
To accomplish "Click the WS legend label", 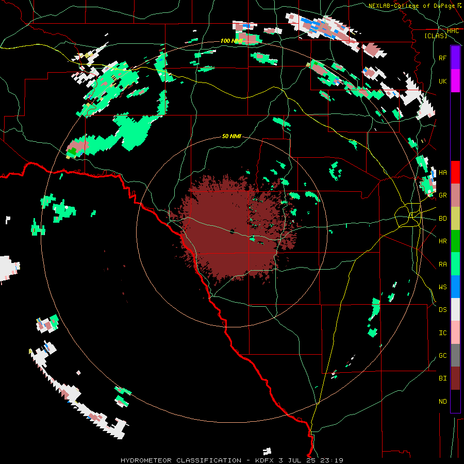I will click(443, 287).
